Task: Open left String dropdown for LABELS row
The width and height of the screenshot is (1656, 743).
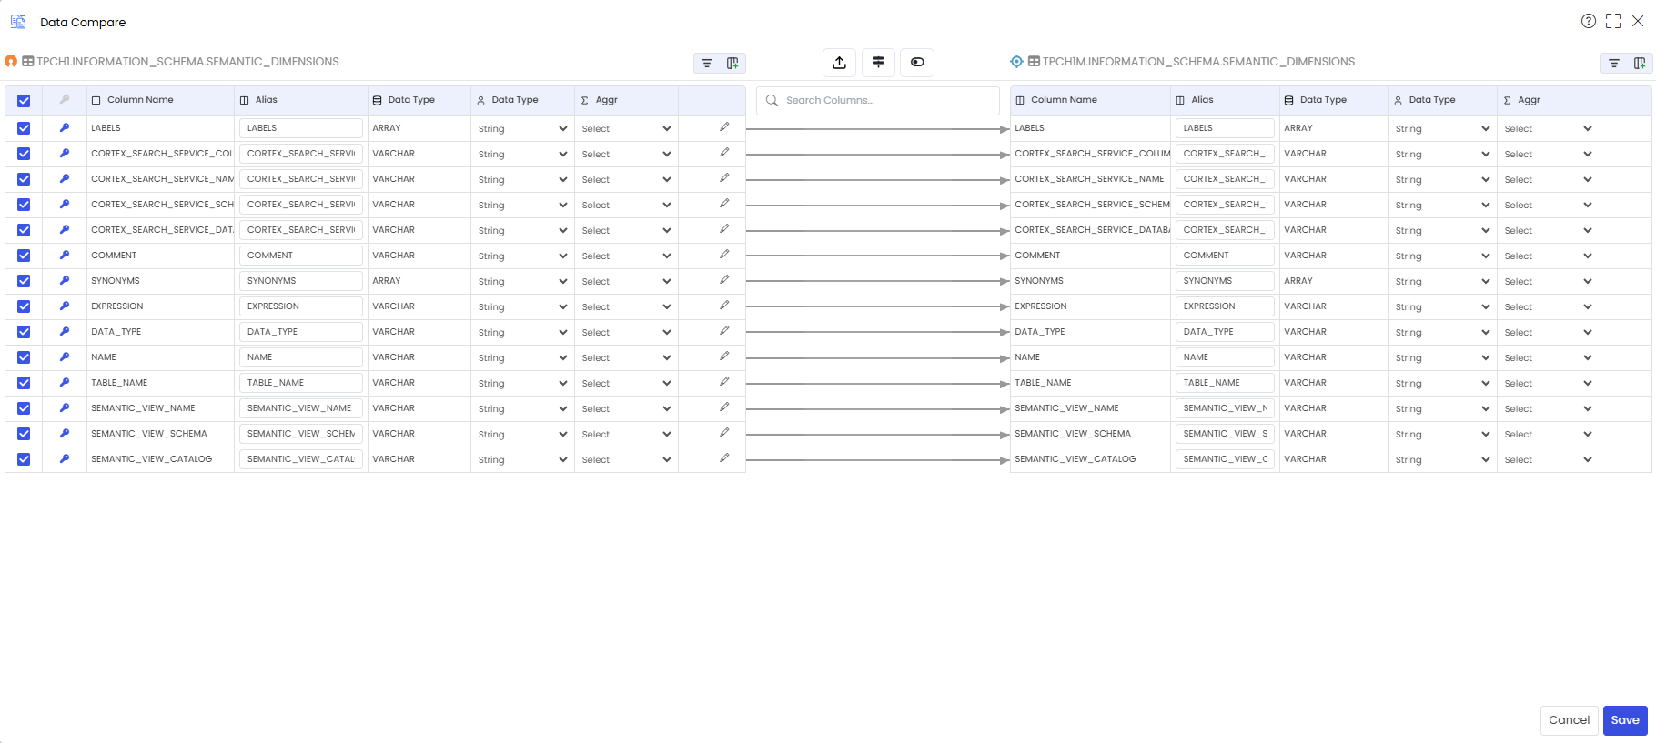Action: point(522,128)
